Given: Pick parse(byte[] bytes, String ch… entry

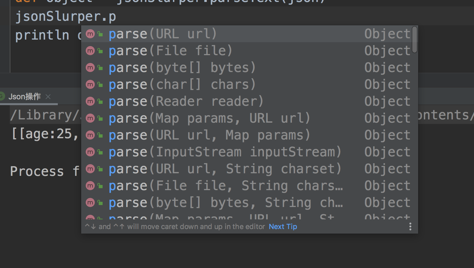Looking at the screenshot, I should pos(249,202).
